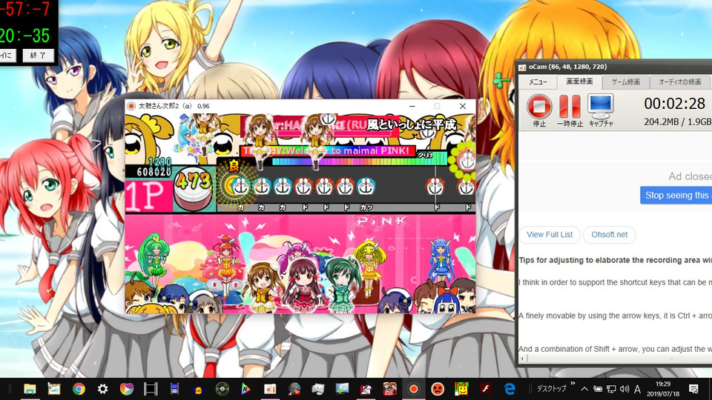712x400 pixels.
Task: Click the Taiko orange drum-face icon on taskbar
Action: (438, 389)
